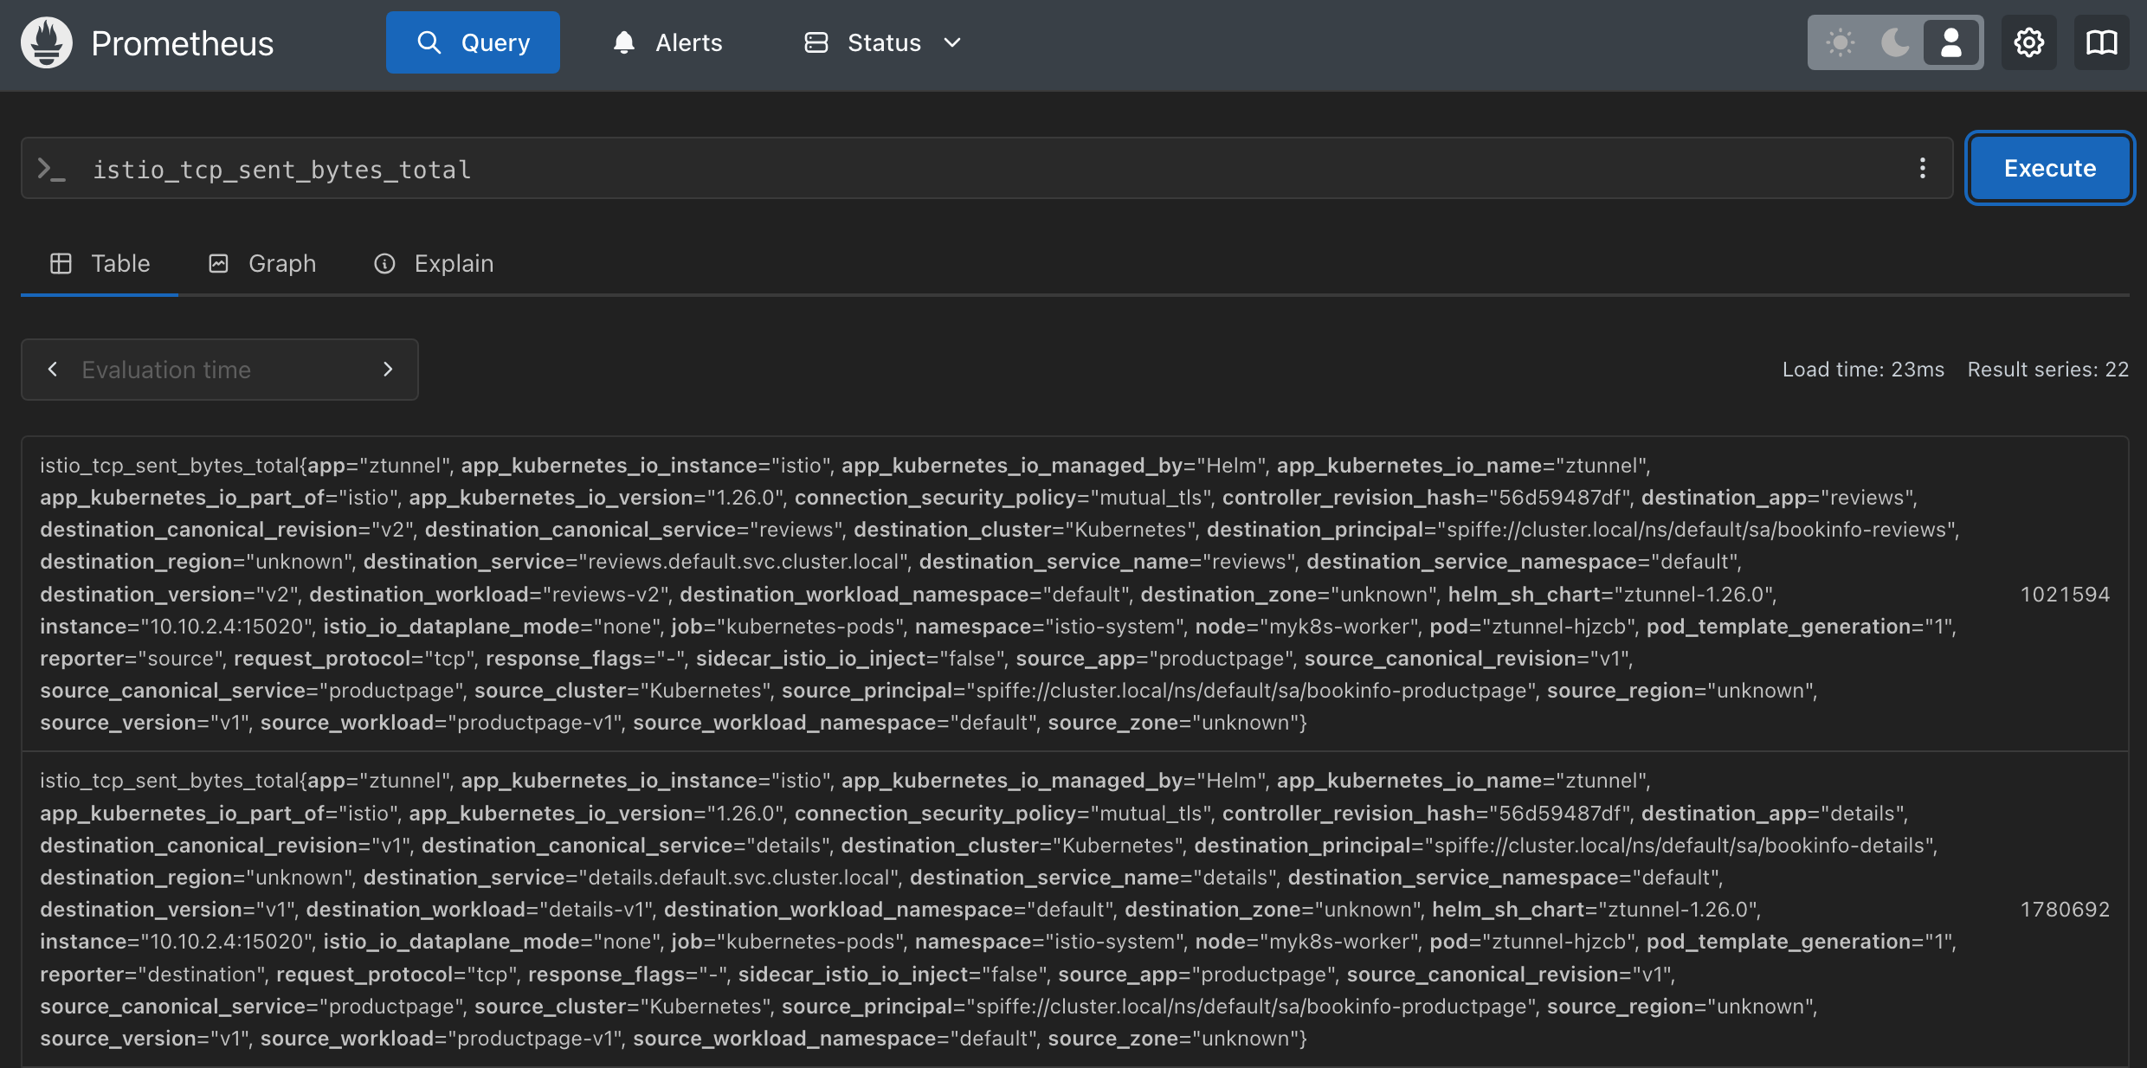
Task: Click the Result series: 22 text
Action: [2047, 370]
